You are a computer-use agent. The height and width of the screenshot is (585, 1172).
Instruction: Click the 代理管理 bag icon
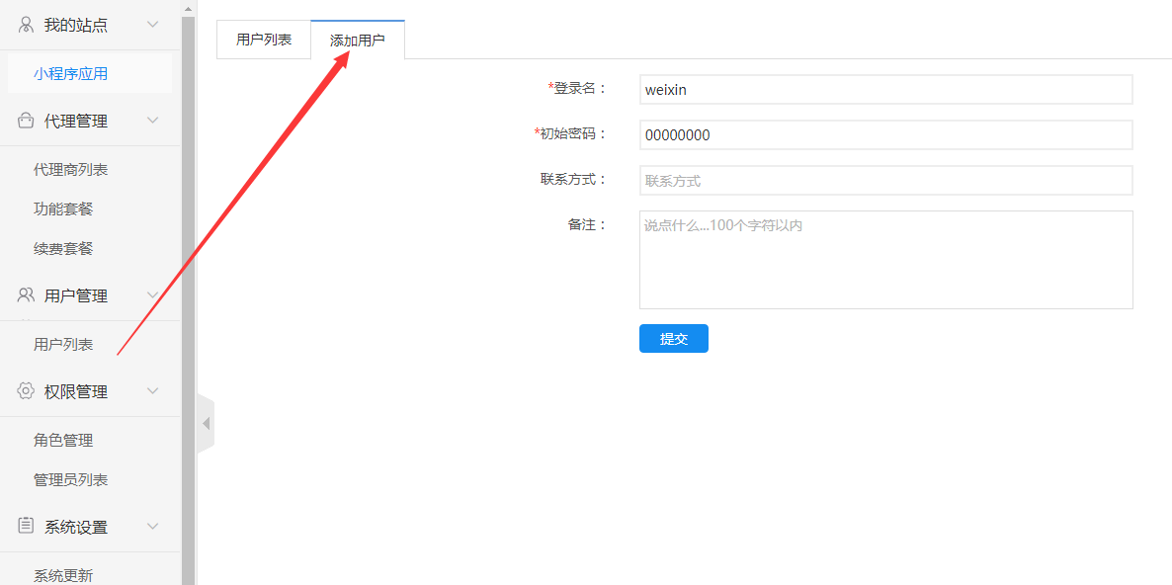click(x=26, y=121)
